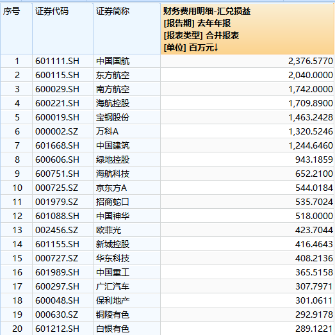The width and height of the screenshot is (335, 335).
Task: Select value 365.5158
Action: [x=314, y=273]
